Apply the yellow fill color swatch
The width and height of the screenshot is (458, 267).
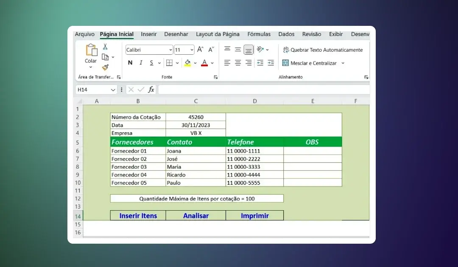click(x=188, y=63)
